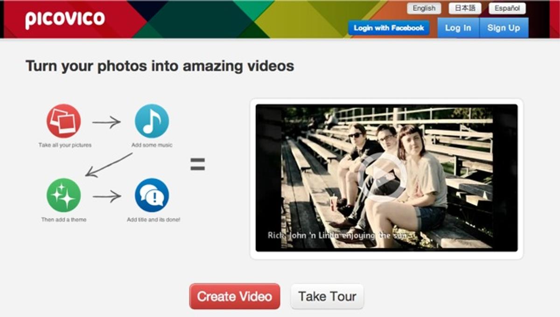Screen dimensions: 560x317
Task: Switch language to Español
Action: pos(507,8)
